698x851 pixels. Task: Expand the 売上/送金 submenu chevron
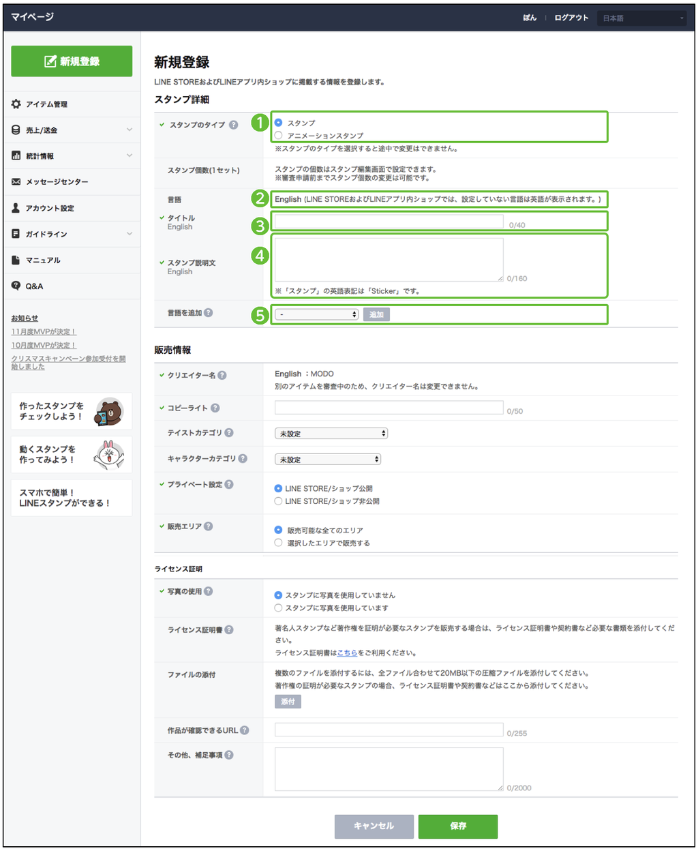point(130,130)
